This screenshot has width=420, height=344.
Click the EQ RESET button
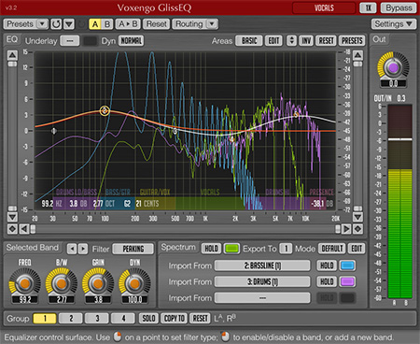[326, 41]
